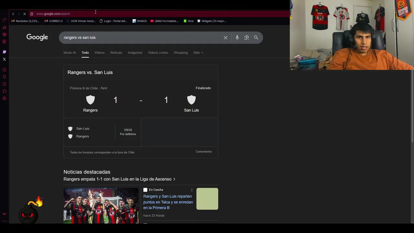
Task: Open the Twitch sidebar panel
Action: pos(5,52)
